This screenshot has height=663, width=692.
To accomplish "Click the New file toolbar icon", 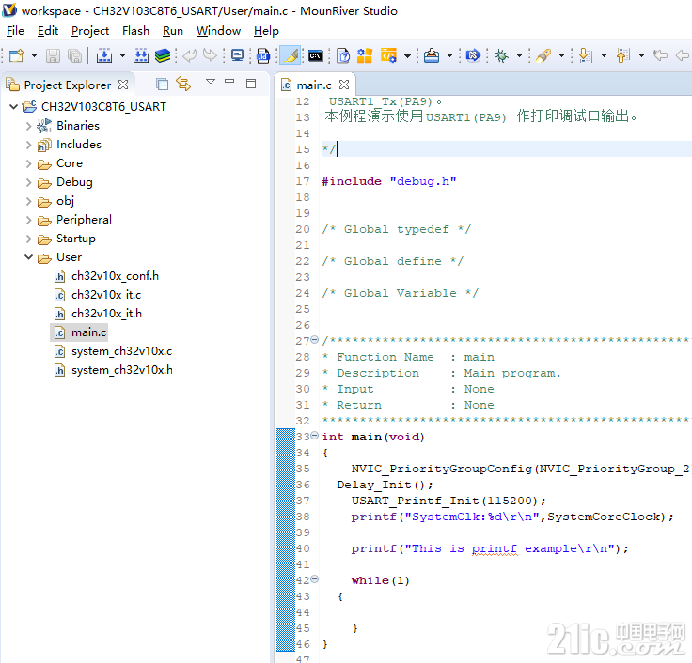I will (16, 55).
